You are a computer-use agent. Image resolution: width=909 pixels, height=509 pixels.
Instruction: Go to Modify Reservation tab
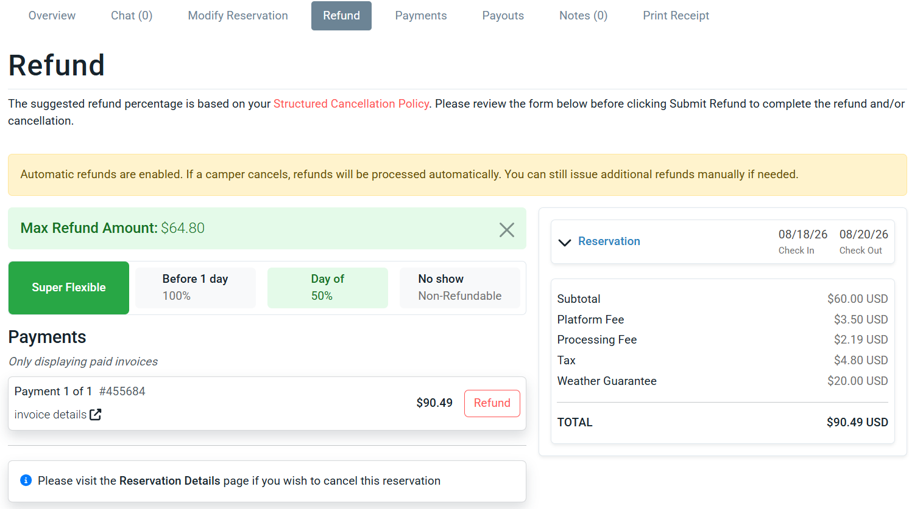coord(238,16)
